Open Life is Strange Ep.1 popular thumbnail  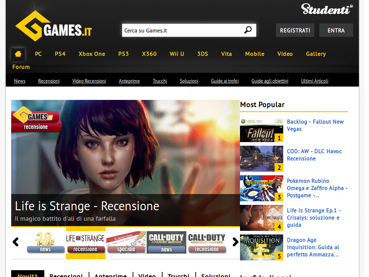[x=262, y=218]
